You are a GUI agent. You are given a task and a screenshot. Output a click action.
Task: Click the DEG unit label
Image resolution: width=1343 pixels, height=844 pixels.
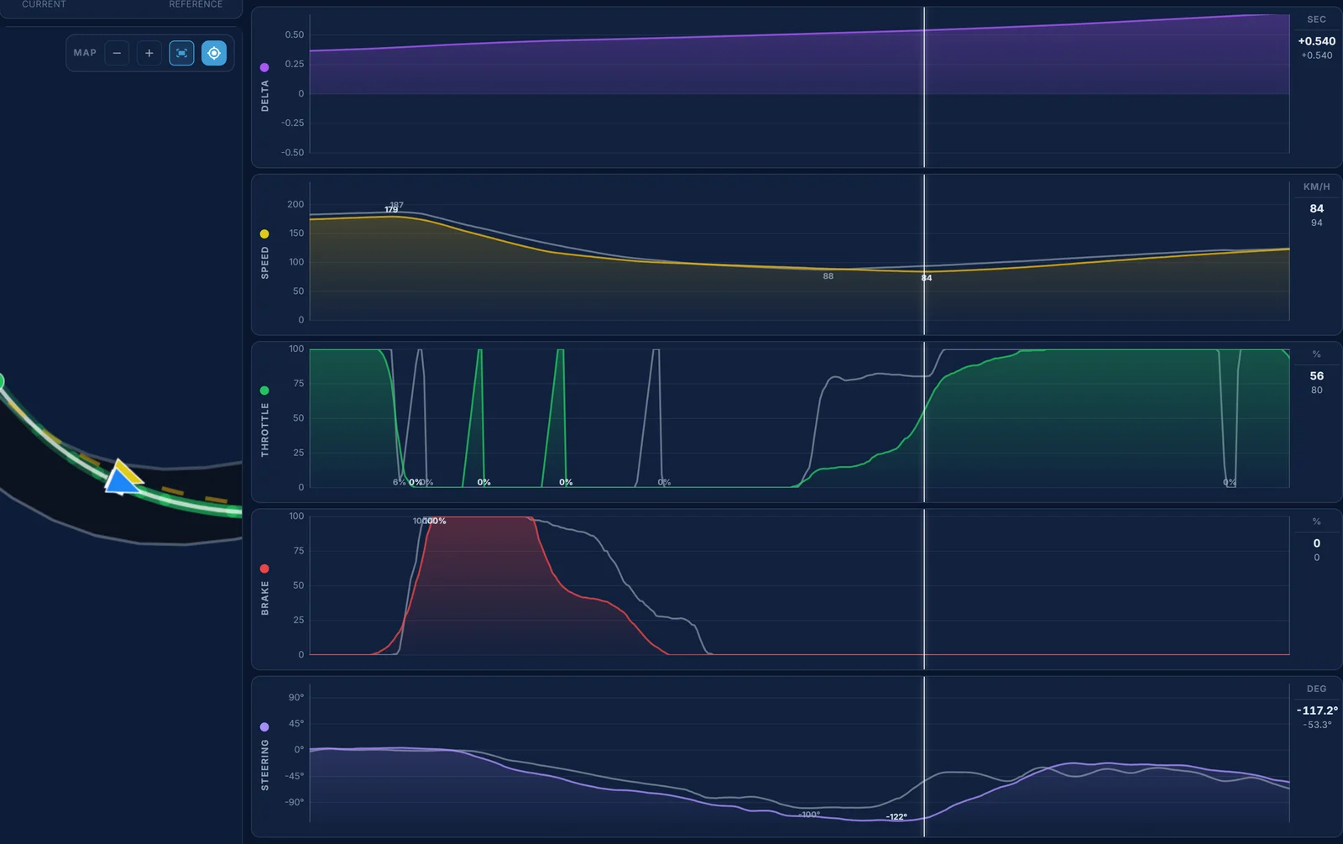point(1316,689)
